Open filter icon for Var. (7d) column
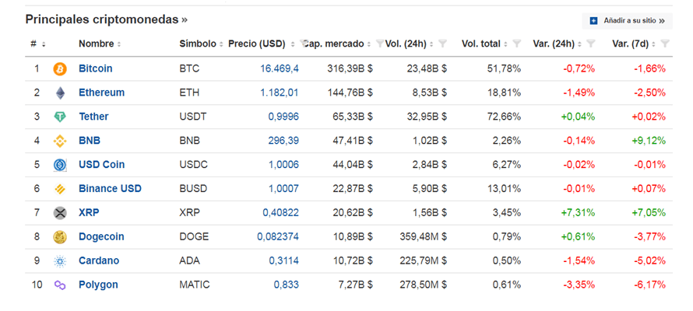The image size is (693, 311). [x=665, y=44]
